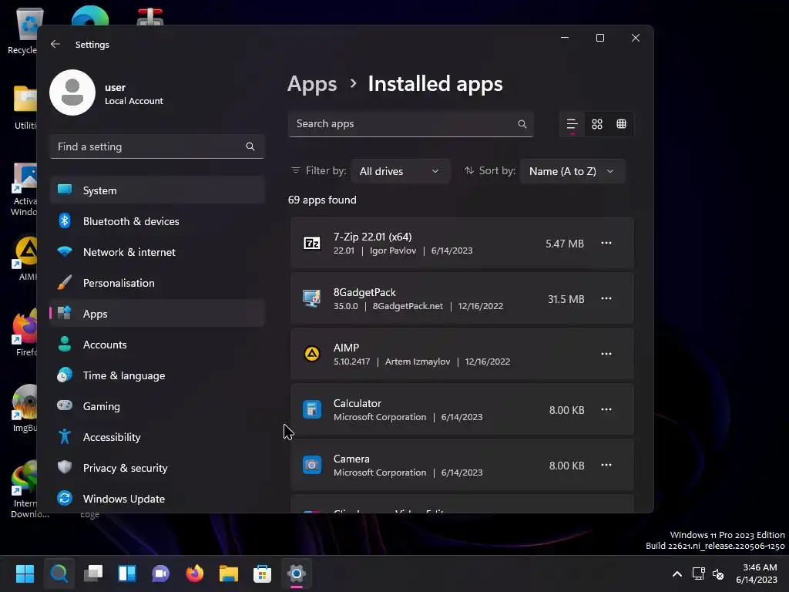
Task: Click the network tray icon
Action: (698, 573)
